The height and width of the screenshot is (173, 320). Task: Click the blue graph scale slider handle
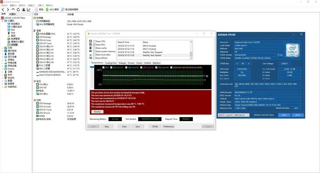[92, 67]
